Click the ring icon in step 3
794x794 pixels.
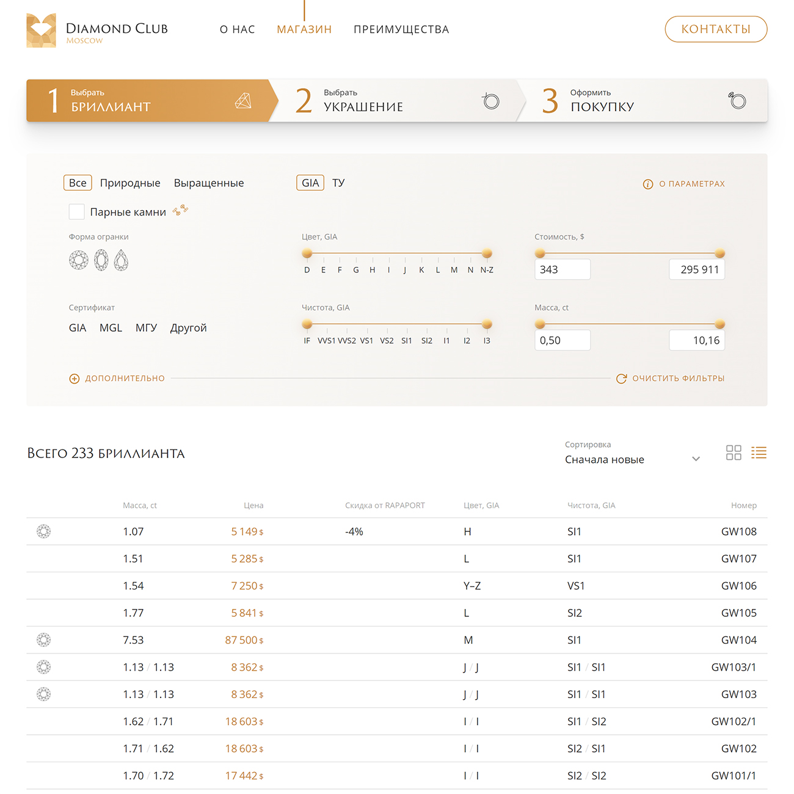click(x=737, y=100)
